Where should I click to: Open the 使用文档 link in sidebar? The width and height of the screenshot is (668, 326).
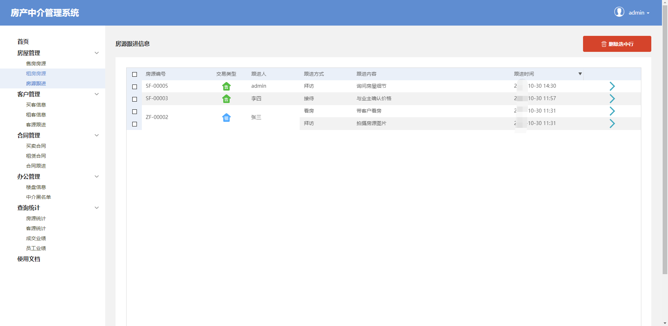click(x=29, y=259)
